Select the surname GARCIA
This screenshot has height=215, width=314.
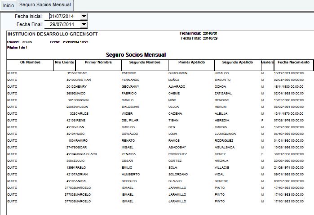(x=221, y=127)
